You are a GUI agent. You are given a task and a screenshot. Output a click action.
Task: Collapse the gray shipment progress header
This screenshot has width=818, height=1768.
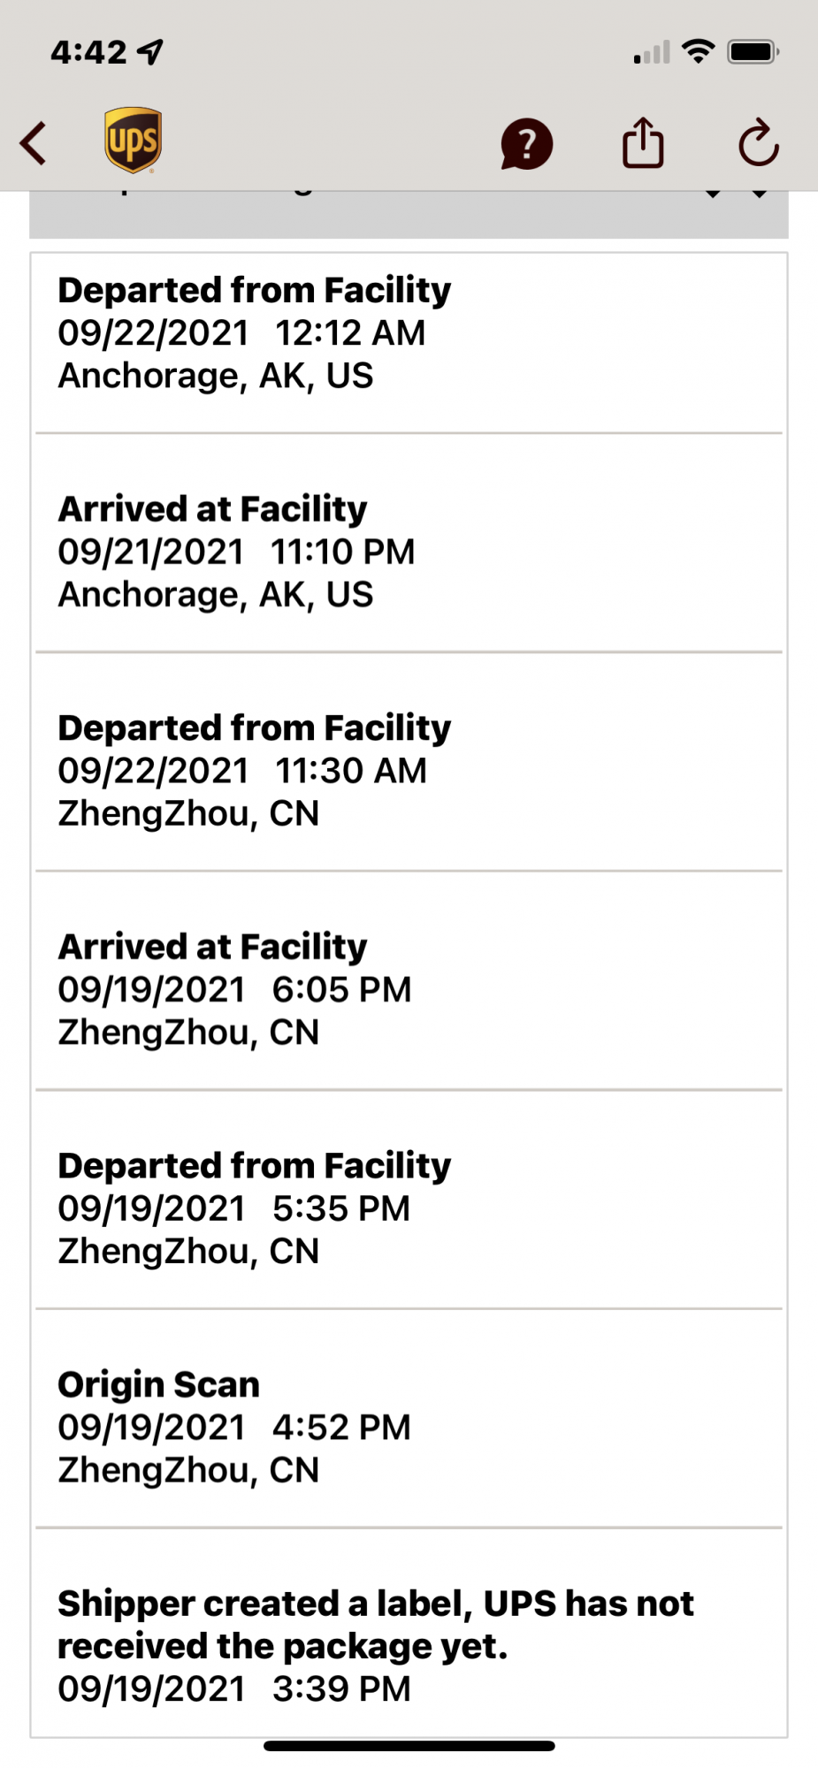click(x=409, y=214)
